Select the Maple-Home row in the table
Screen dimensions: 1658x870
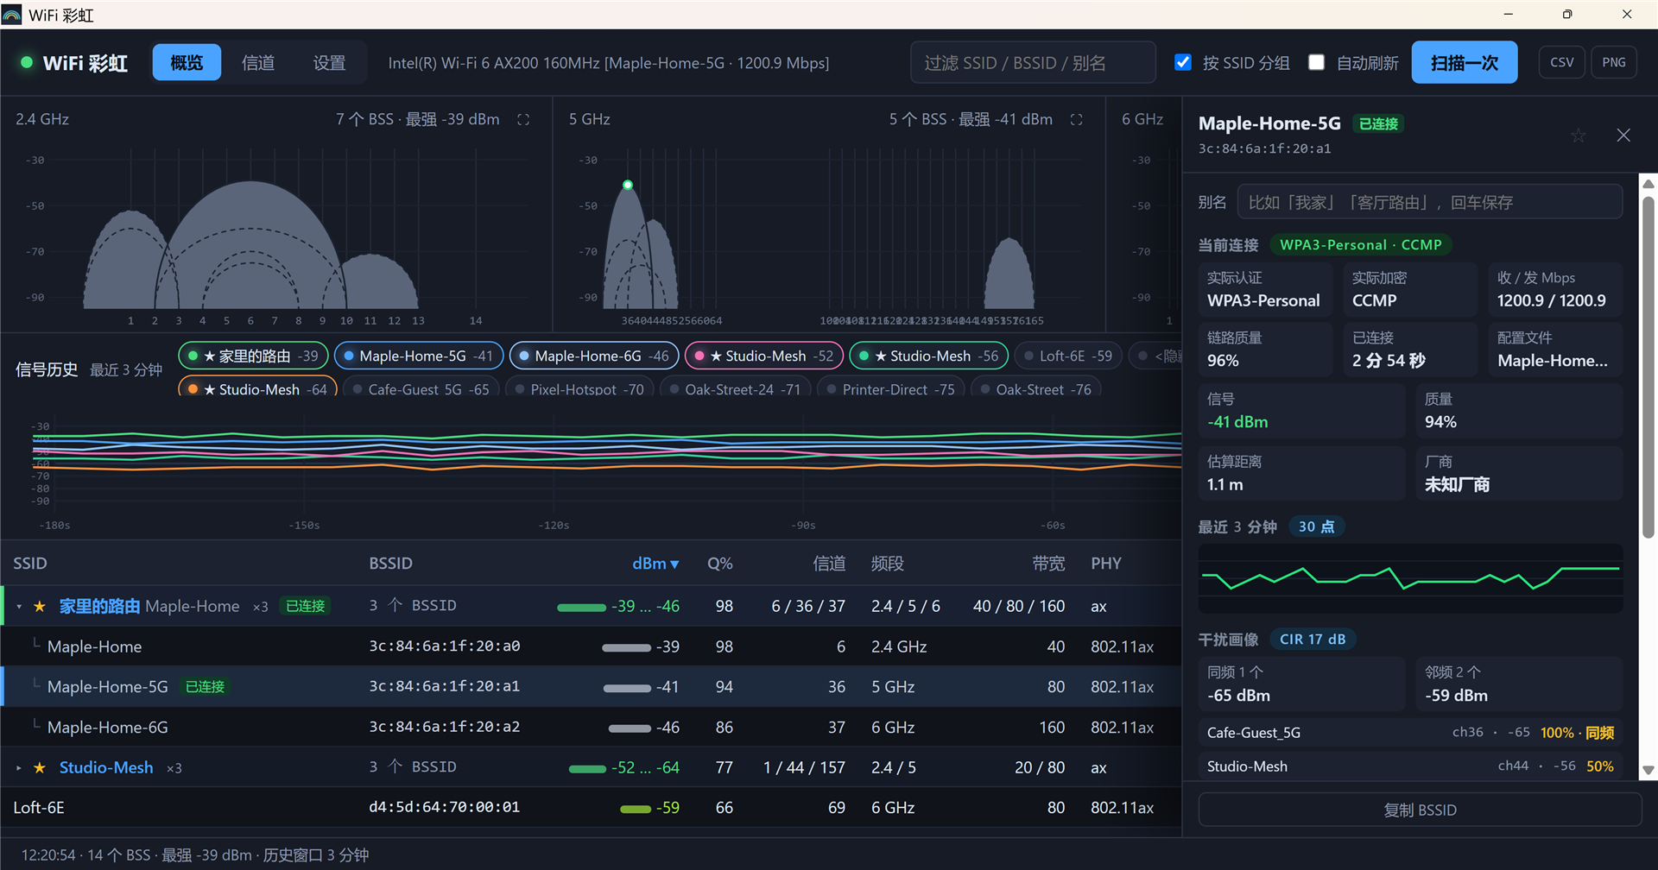(592, 646)
